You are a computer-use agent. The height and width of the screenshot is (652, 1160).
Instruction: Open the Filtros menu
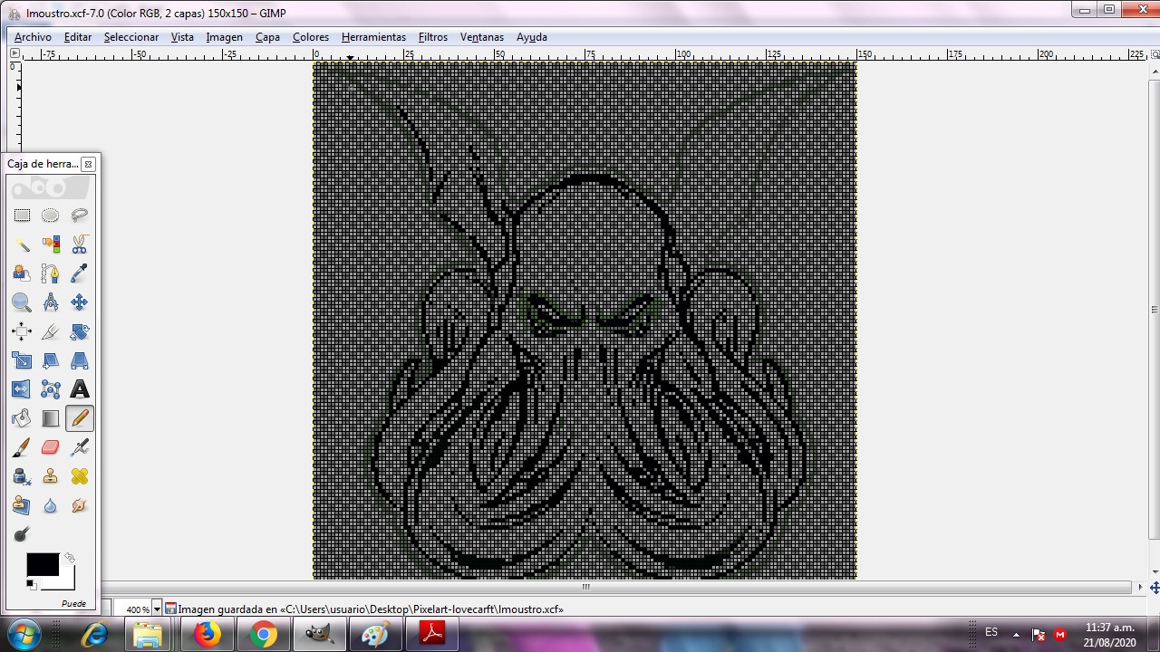tap(433, 37)
